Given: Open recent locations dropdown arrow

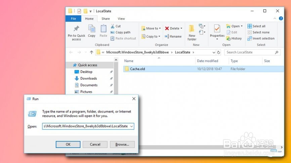Looking at the screenshot, I should point(86,52).
